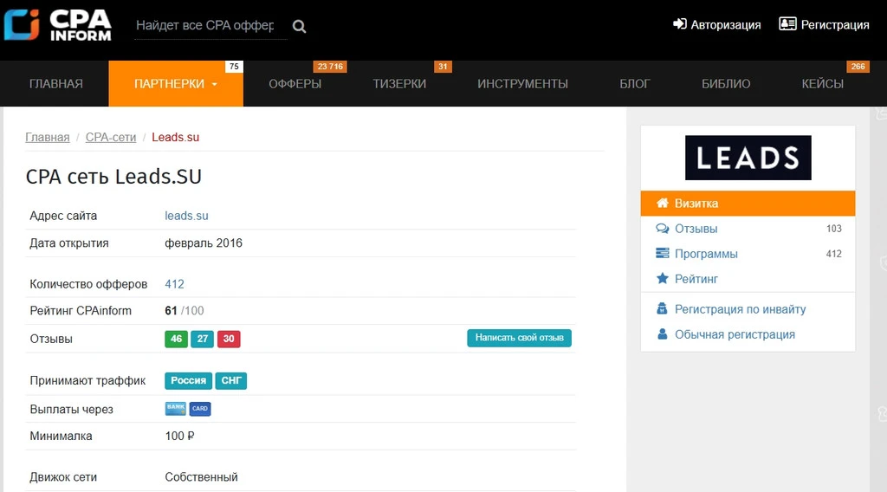Open the ТИЗЕРКИ menu item

[x=399, y=84]
